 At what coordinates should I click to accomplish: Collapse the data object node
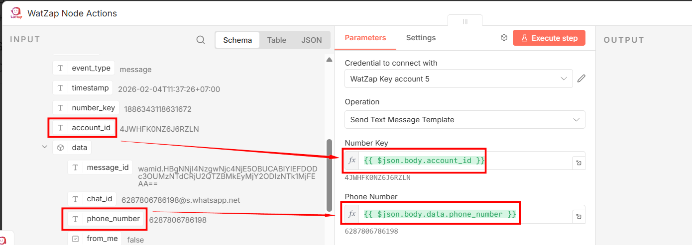(45, 147)
